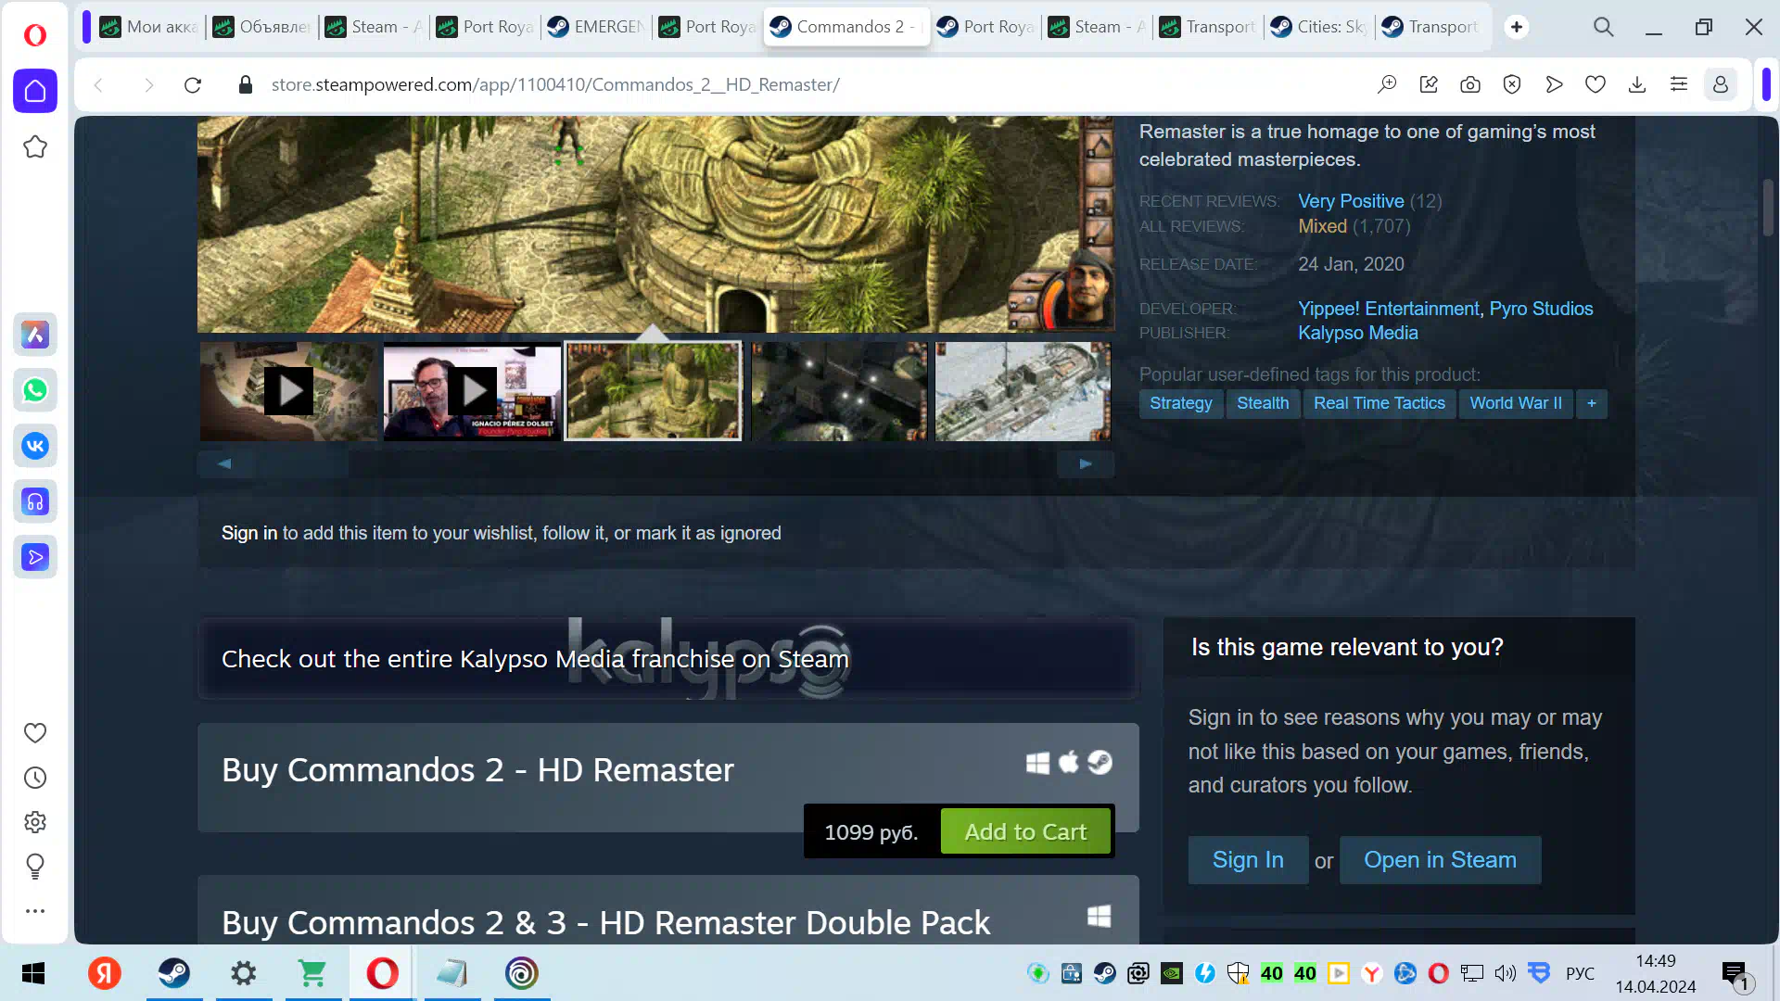Open the Mixed all reviews link
1780x1001 pixels.
(x=1322, y=226)
